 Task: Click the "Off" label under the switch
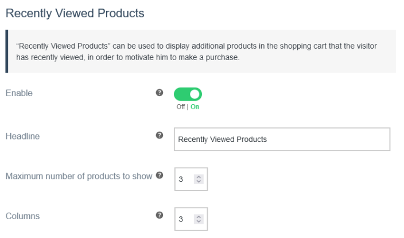tap(180, 106)
